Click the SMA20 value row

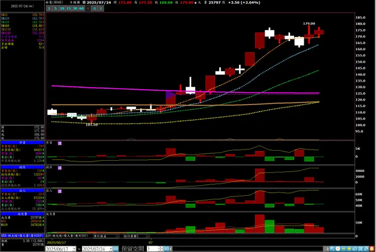[x=22, y=22]
